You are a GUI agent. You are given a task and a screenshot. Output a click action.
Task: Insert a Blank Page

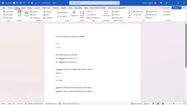coord(8,15)
